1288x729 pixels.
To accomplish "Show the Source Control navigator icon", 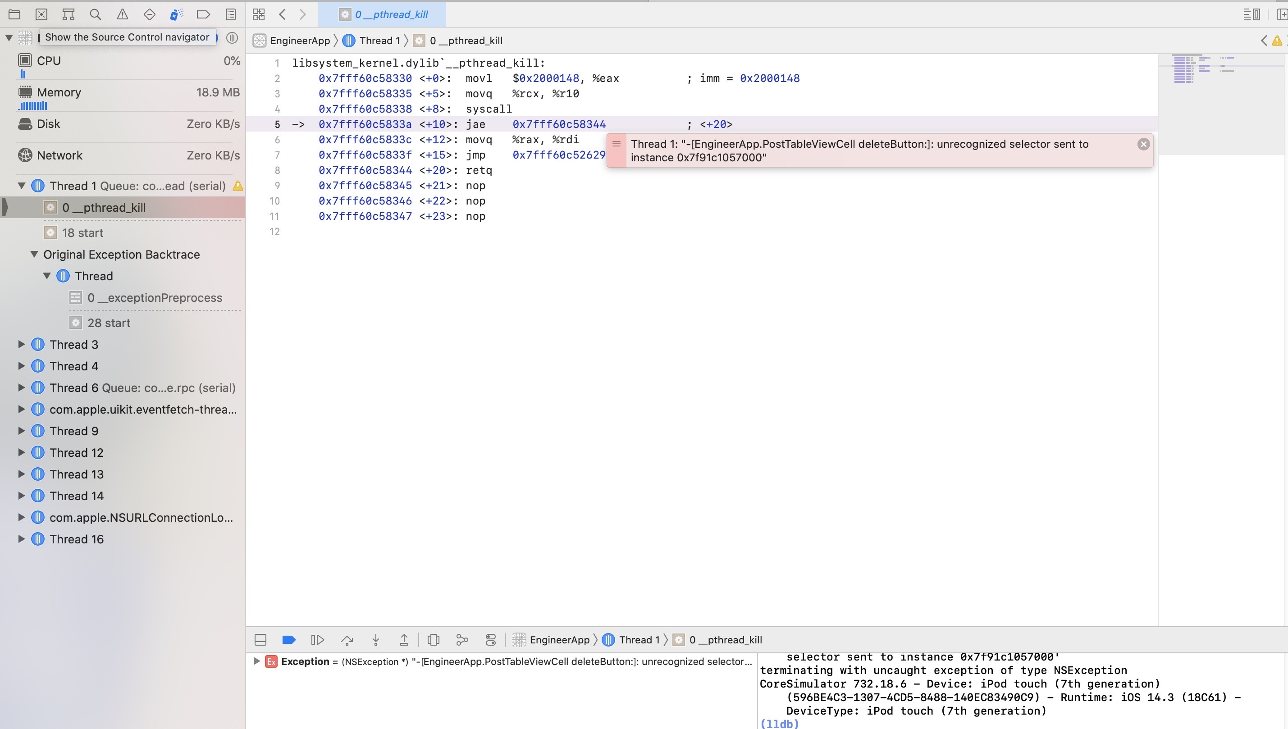I will pyautogui.click(x=41, y=14).
